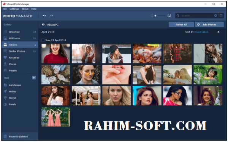Select the Travel tag
This screenshot has width=228, height=142.
pyautogui.click(x=20, y=98)
